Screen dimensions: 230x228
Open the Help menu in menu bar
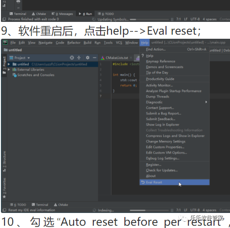coord(144,43)
